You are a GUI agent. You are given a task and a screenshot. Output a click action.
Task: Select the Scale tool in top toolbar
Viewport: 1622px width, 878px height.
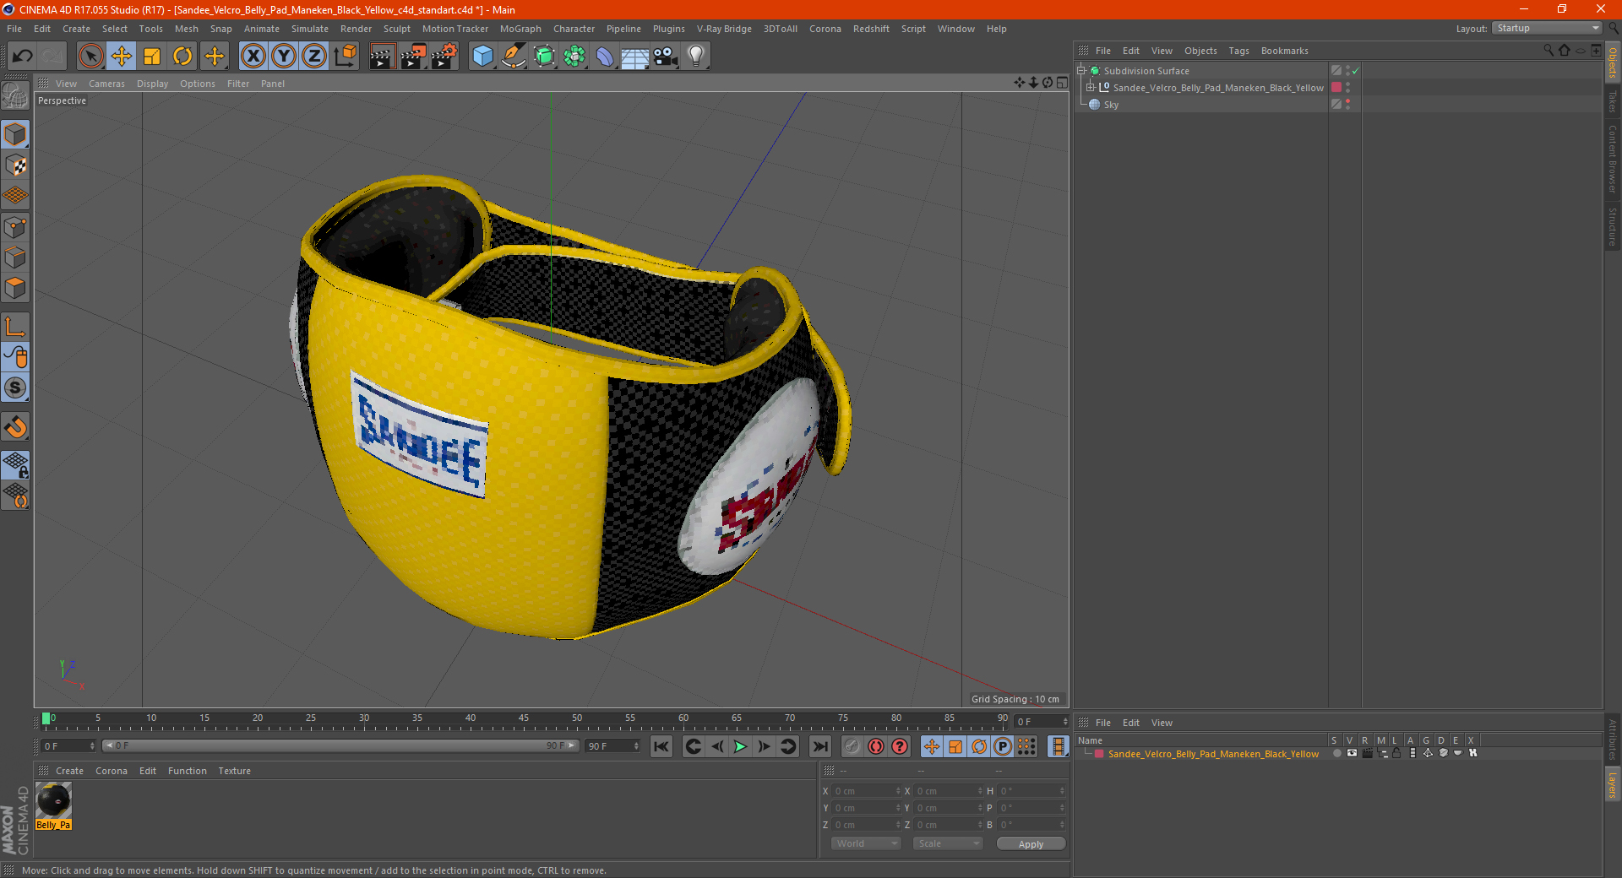[x=152, y=57]
